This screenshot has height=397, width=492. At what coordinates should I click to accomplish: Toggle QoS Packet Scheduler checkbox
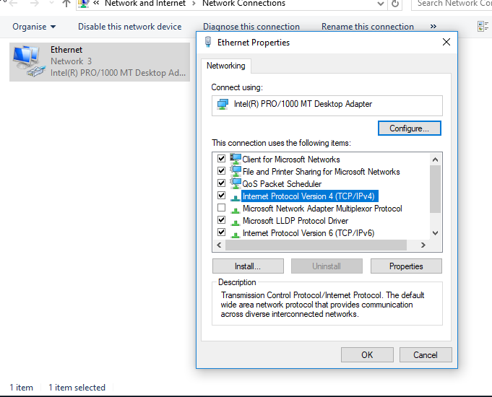click(x=221, y=183)
